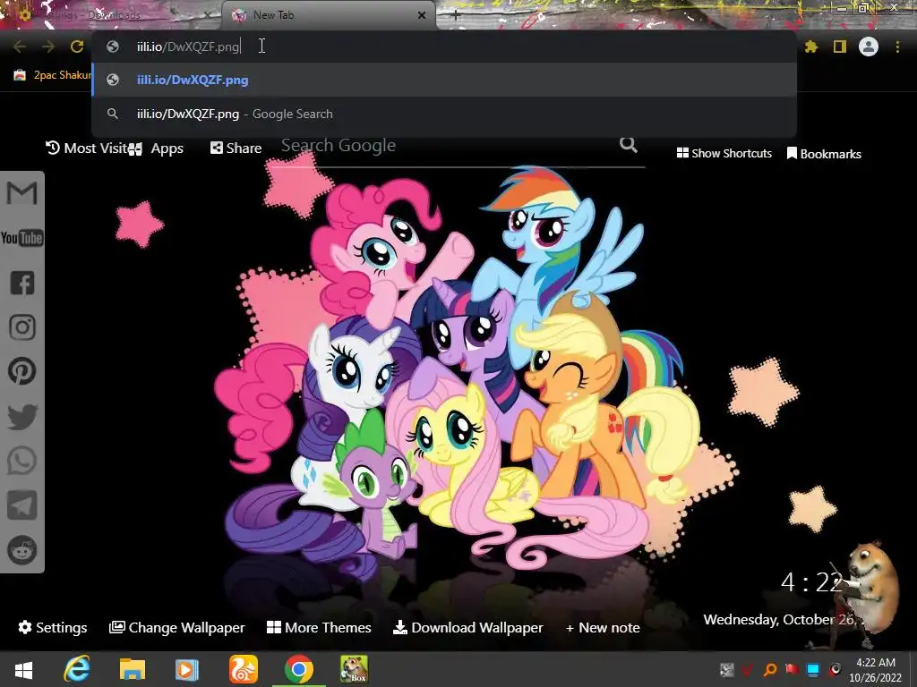917x687 pixels.
Task: Open File Explorer from taskbar
Action: click(133, 669)
